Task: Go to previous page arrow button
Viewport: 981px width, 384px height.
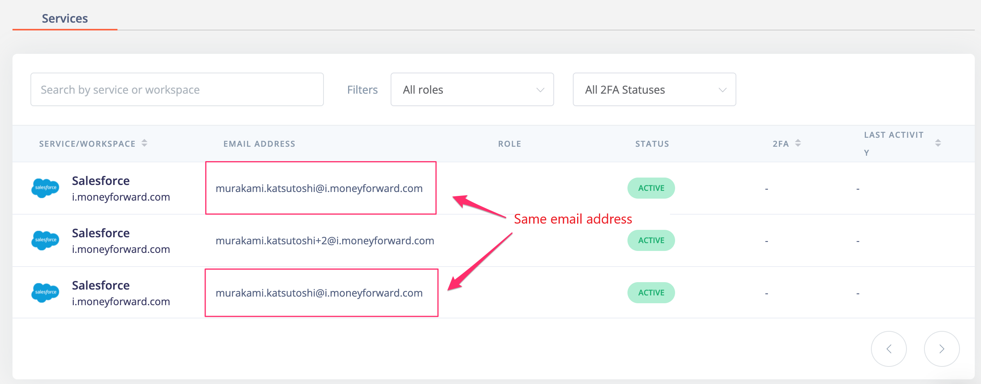Action: tap(889, 349)
